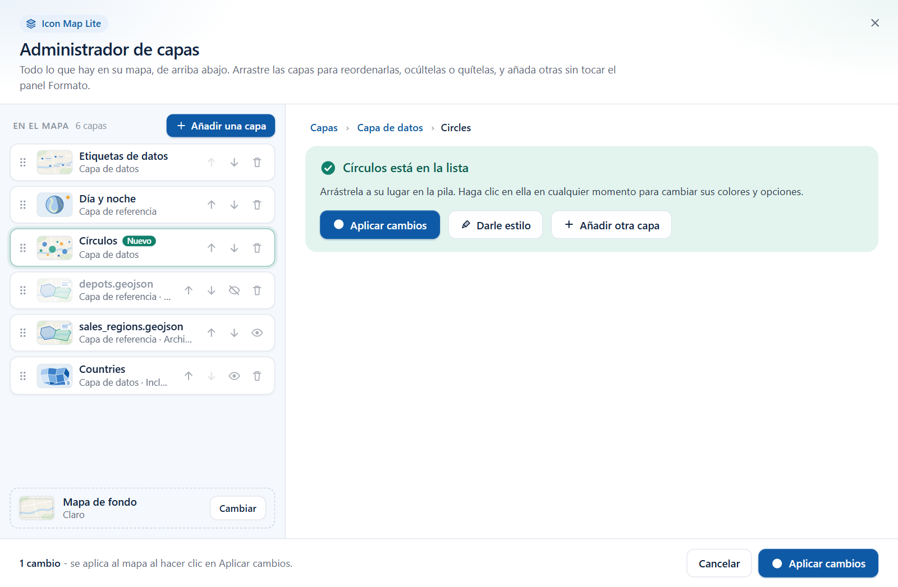
Task: Click the drag handle of Etiquetas de datos
Action: tap(23, 163)
